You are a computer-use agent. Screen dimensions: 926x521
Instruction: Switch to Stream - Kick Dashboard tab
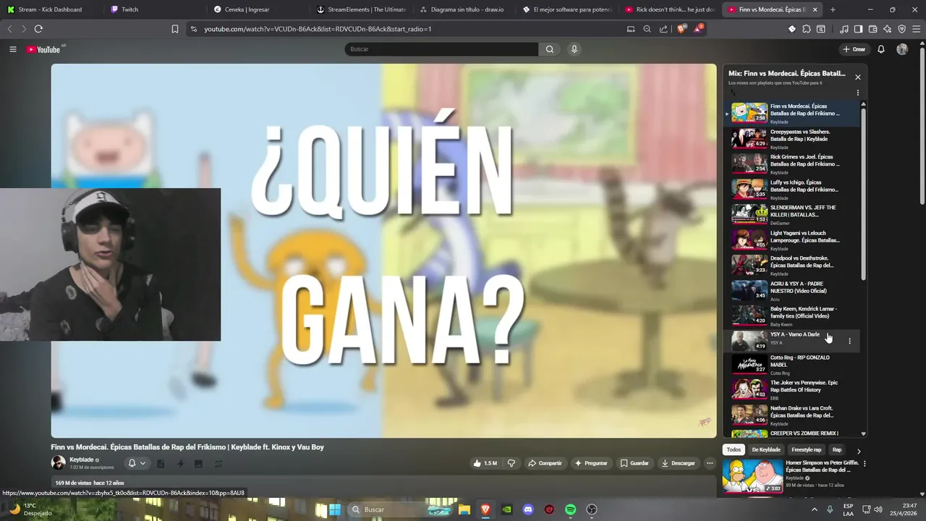point(49,9)
